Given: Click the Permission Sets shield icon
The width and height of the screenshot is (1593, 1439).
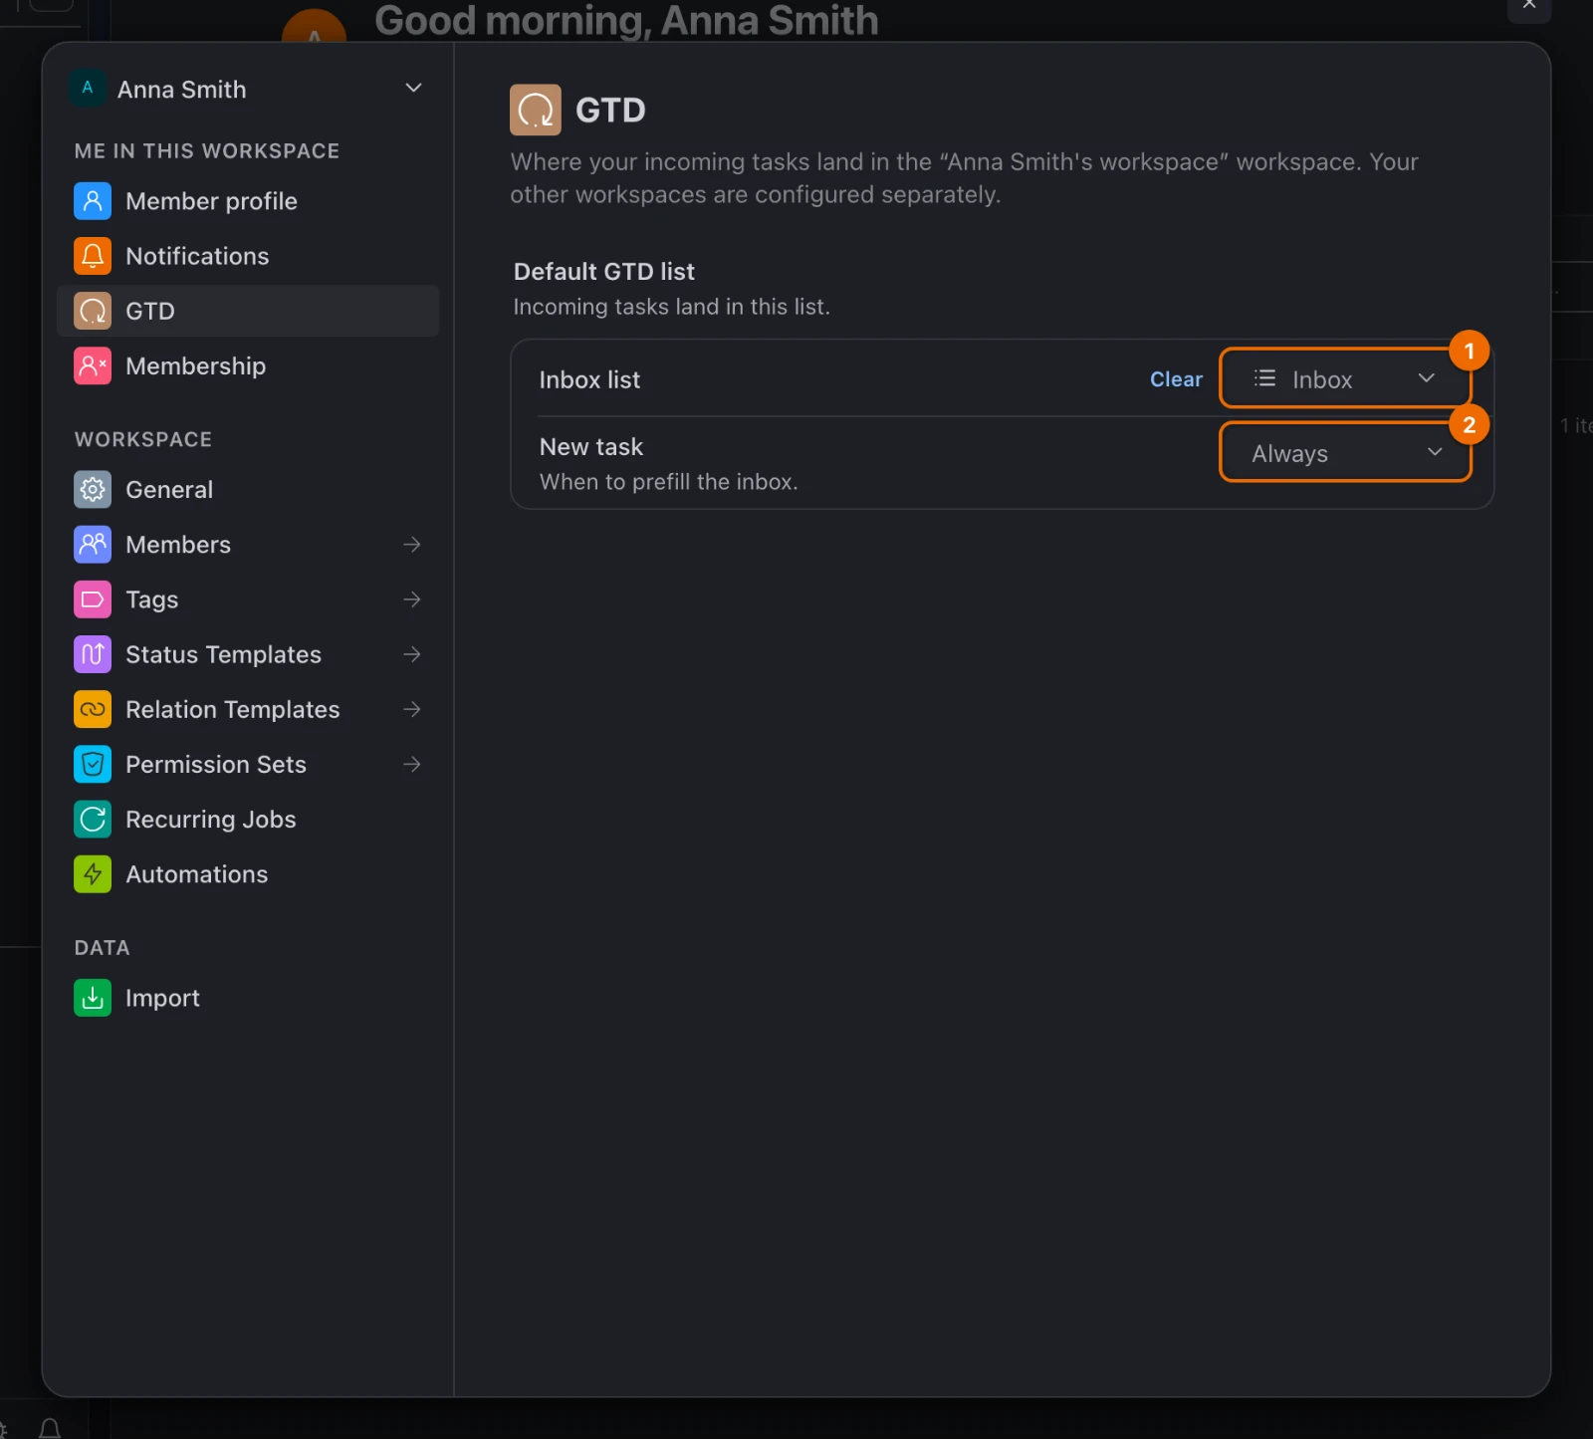Looking at the screenshot, I should pos(93,764).
